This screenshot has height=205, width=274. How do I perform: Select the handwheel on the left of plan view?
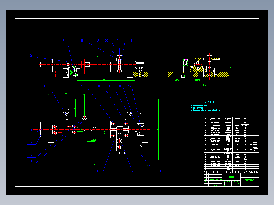click(x=41, y=129)
